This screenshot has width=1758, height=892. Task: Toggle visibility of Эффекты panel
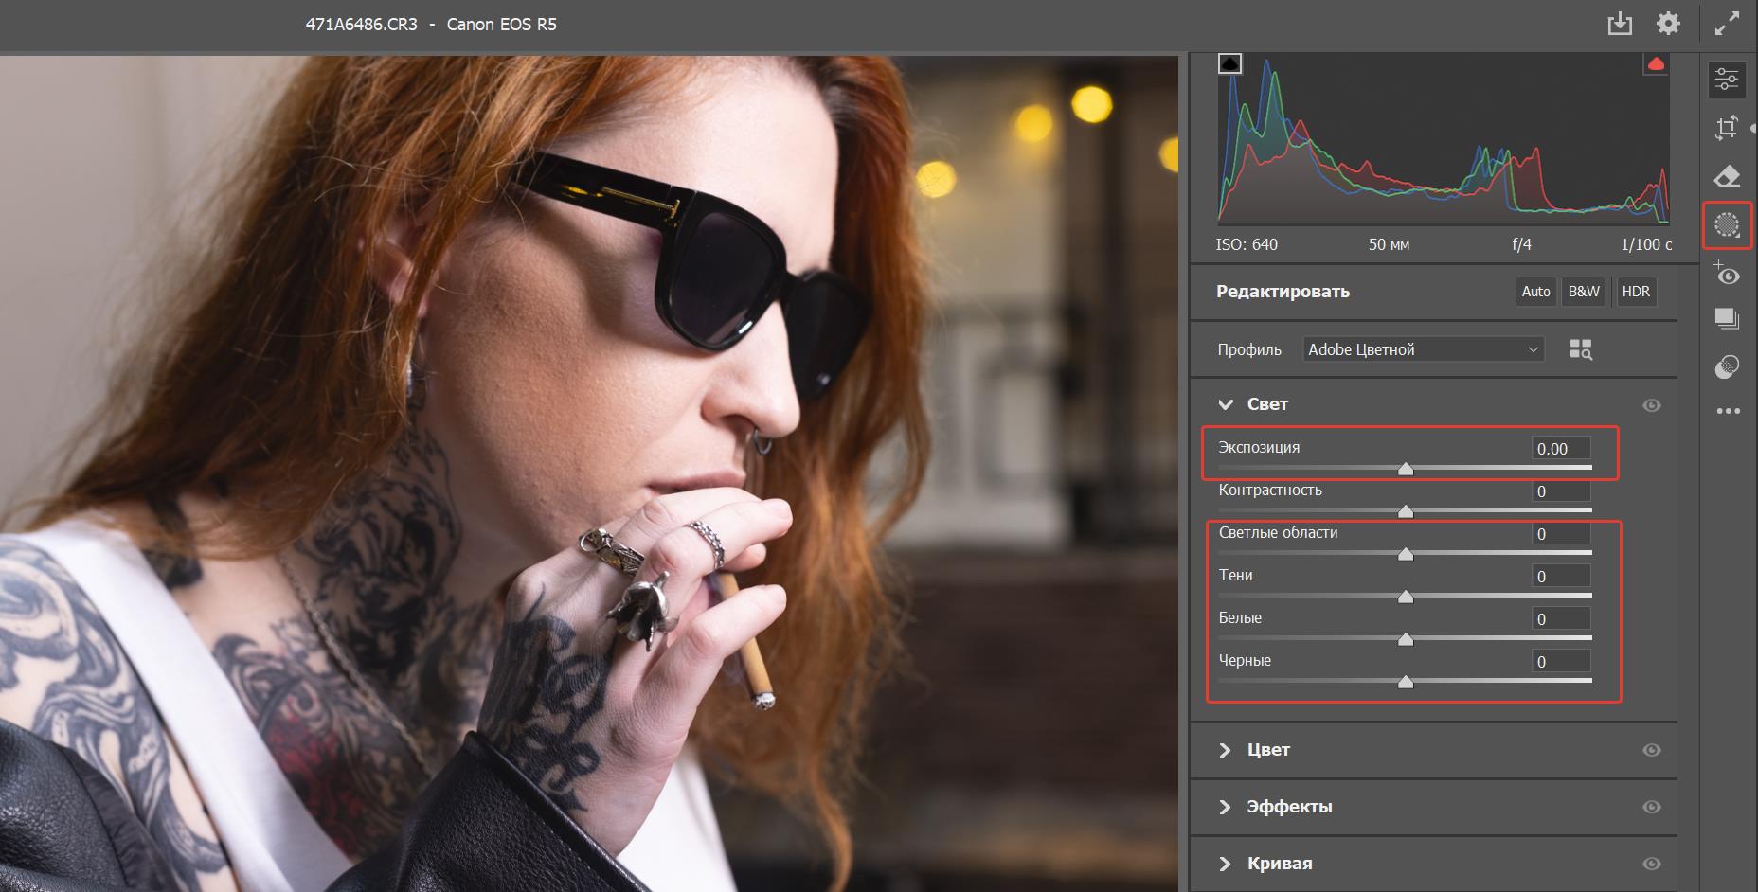tap(1651, 807)
